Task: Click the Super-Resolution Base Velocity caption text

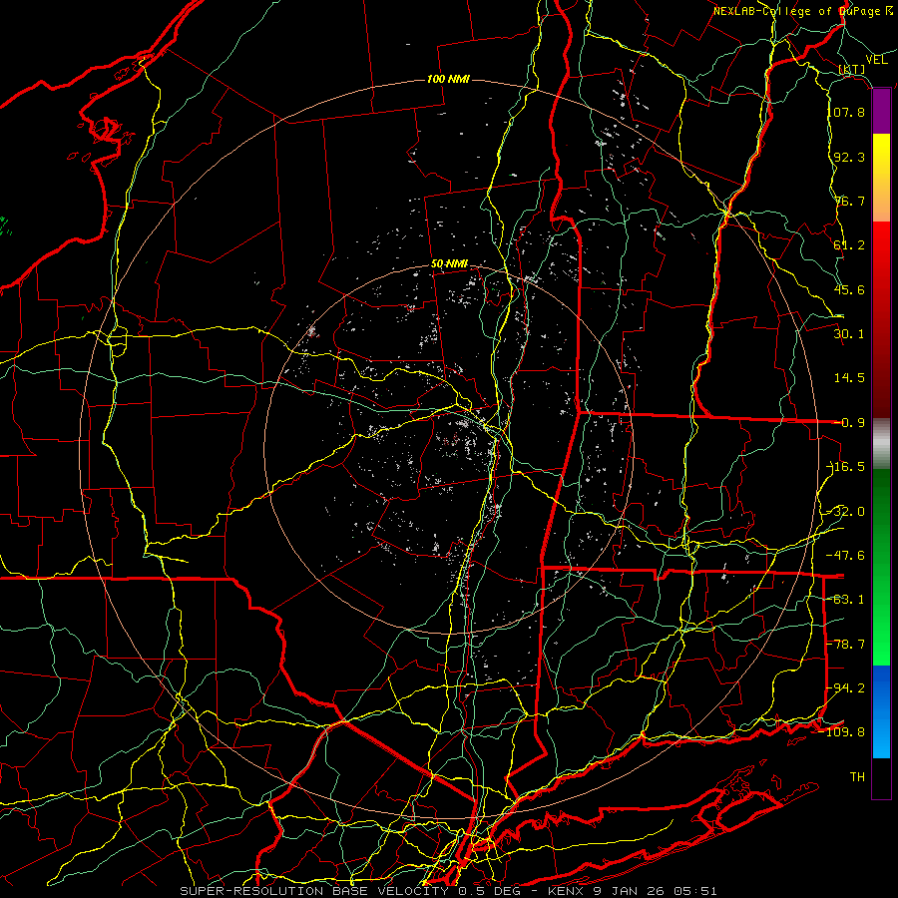Action: (x=448, y=891)
